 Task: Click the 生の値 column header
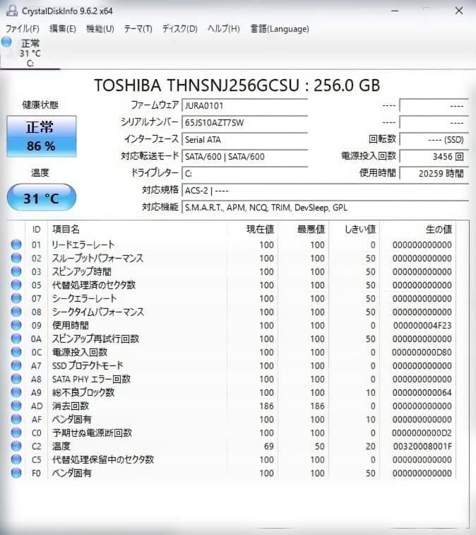coord(418,229)
